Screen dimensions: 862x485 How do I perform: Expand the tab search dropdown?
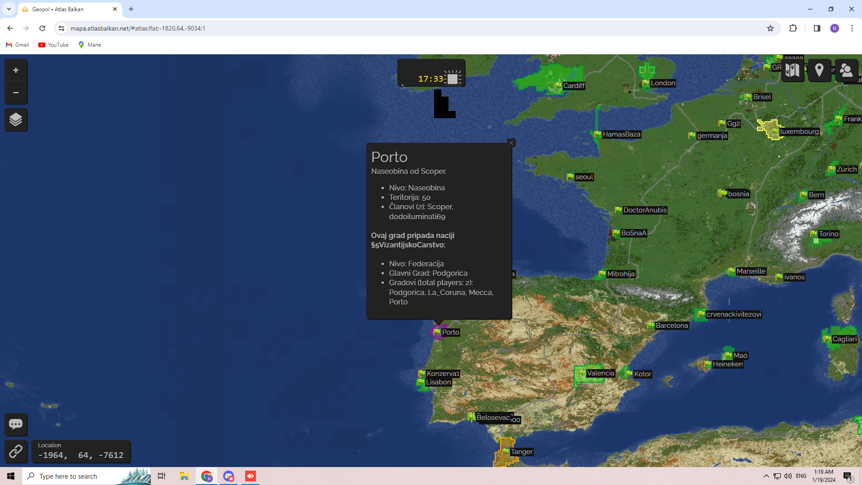point(9,9)
